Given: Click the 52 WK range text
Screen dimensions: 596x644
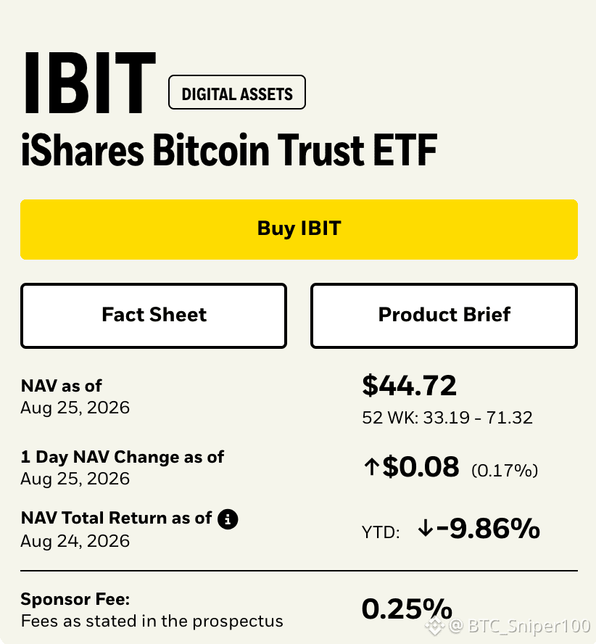Looking at the screenshot, I should [x=447, y=418].
